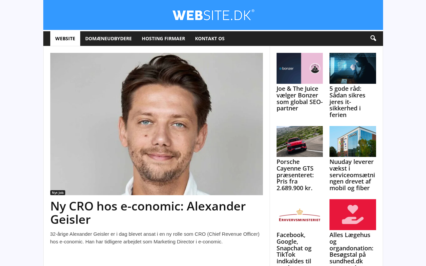Click the Nuuday building thumbnail

coord(353,141)
